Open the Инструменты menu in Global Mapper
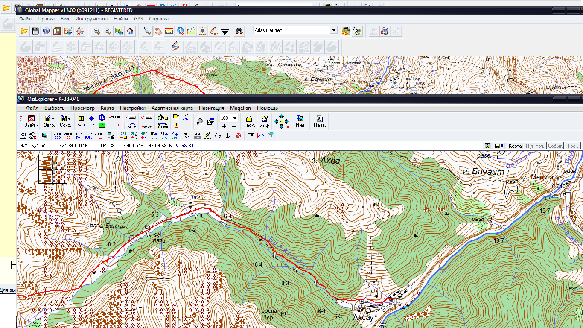This screenshot has height=328, width=583. pos(91,19)
